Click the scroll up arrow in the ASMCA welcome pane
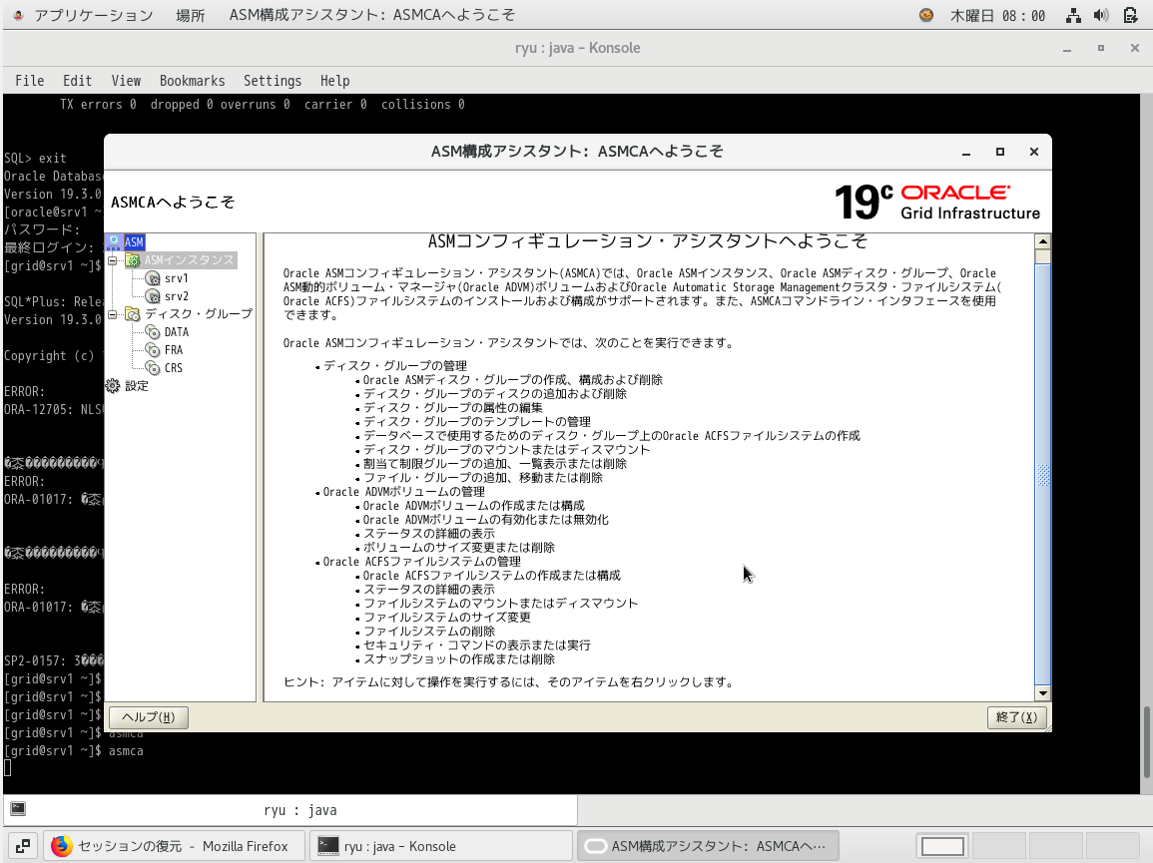 click(x=1042, y=241)
